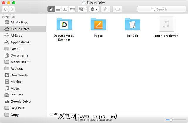Click the 'Documents by Readdle' label

(64, 38)
